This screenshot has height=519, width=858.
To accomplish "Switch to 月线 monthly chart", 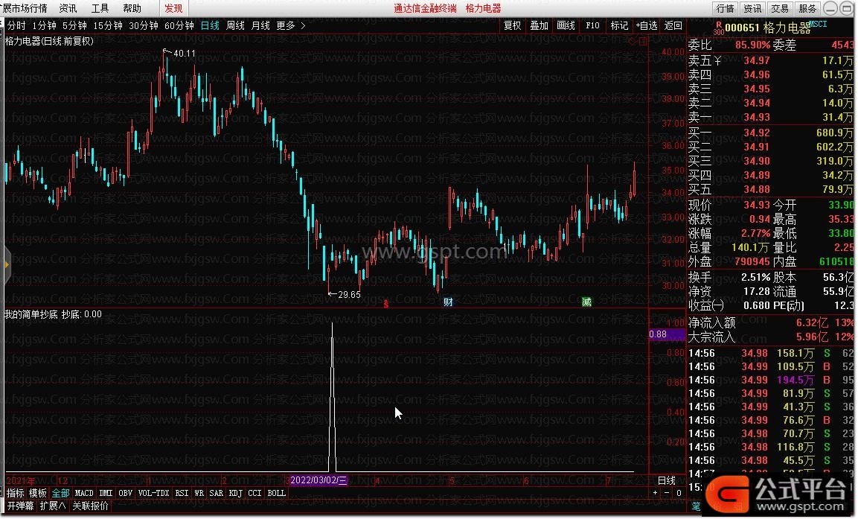I will [x=260, y=26].
